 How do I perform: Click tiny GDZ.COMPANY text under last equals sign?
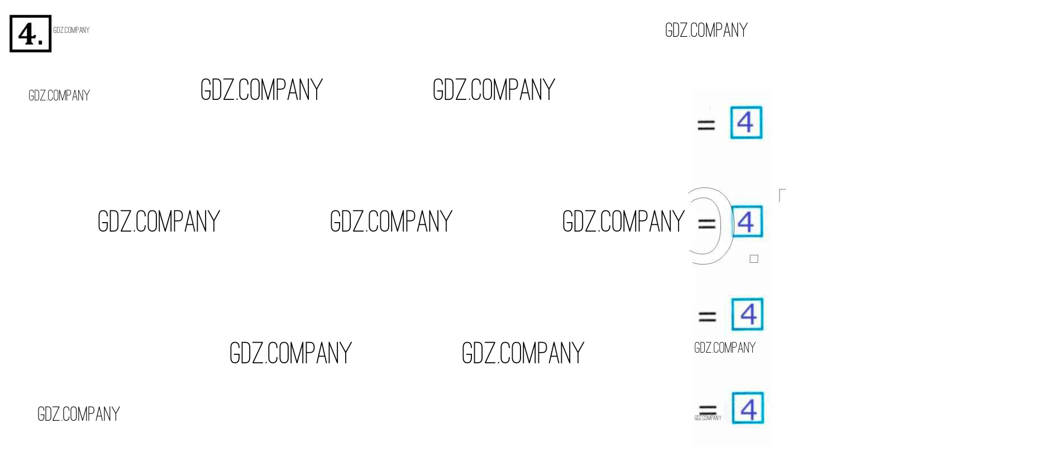pyautogui.click(x=708, y=418)
